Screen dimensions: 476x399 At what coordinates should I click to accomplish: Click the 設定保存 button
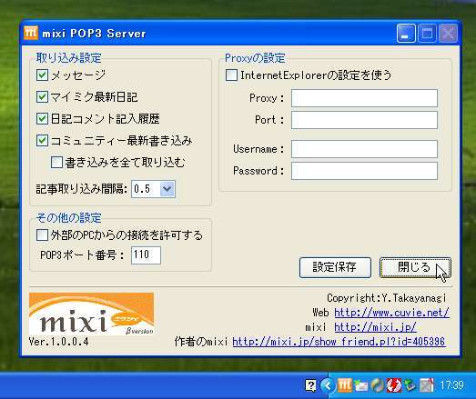coord(335,267)
